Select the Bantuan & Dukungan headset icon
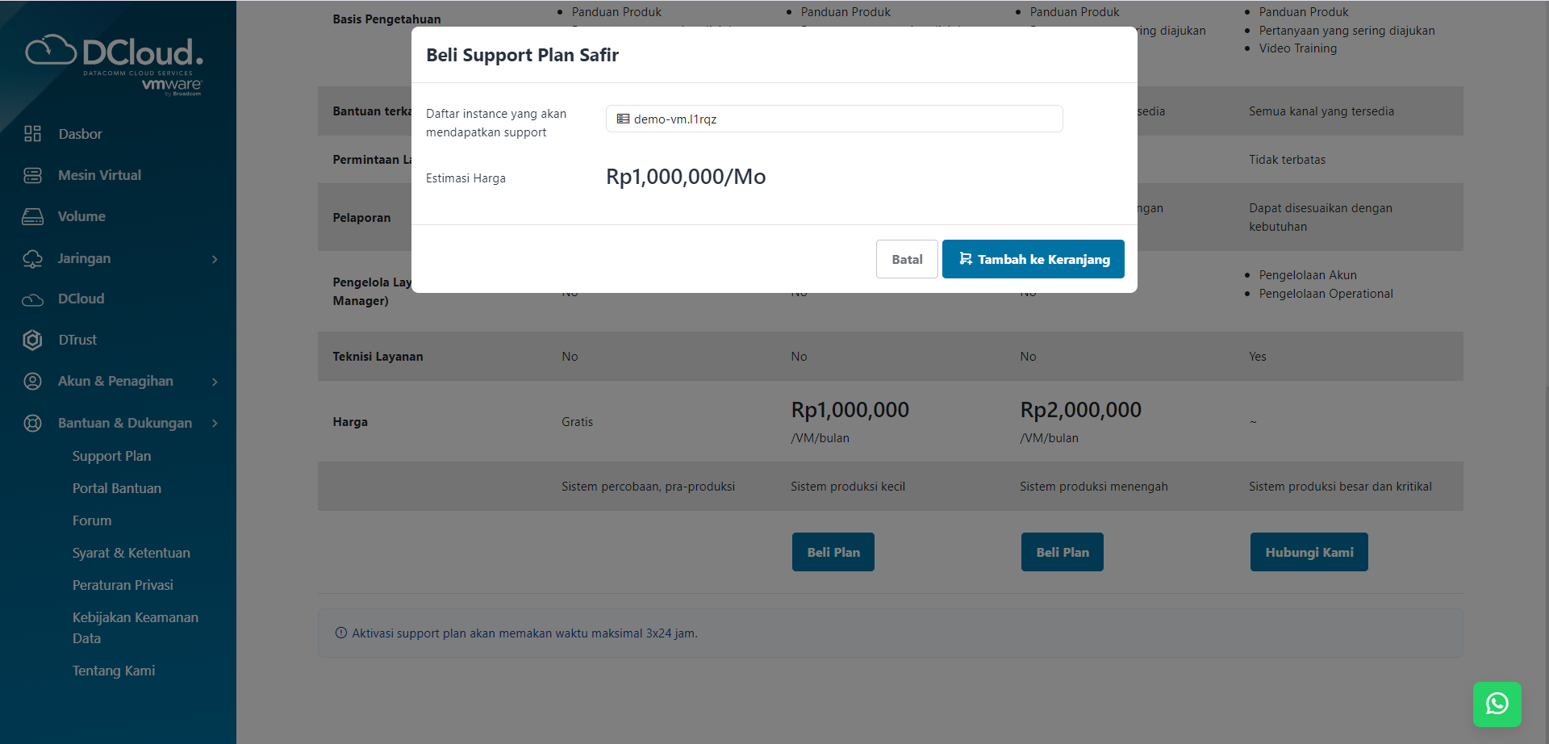Screen dimensions: 1549x744 32,423
